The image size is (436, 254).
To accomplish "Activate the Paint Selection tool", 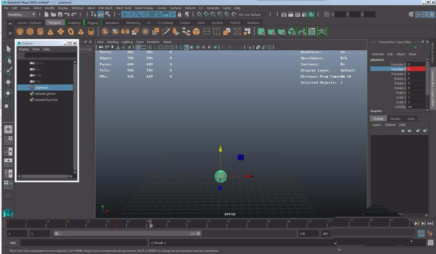I will tap(8, 70).
